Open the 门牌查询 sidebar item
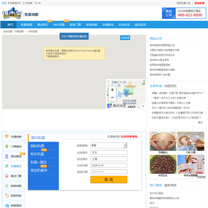The width and height of the screenshot is (208, 208). pos(14,147)
